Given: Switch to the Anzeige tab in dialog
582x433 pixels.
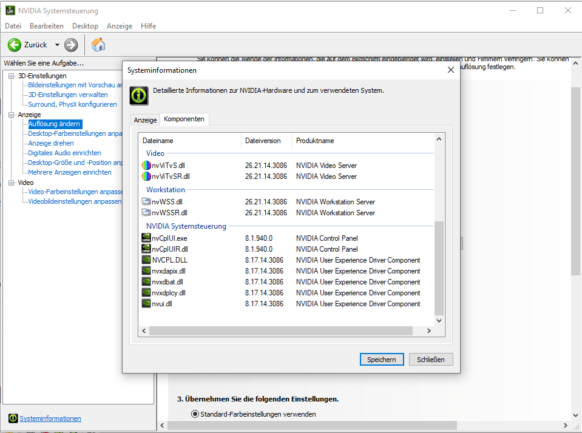Looking at the screenshot, I should pyautogui.click(x=145, y=120).
